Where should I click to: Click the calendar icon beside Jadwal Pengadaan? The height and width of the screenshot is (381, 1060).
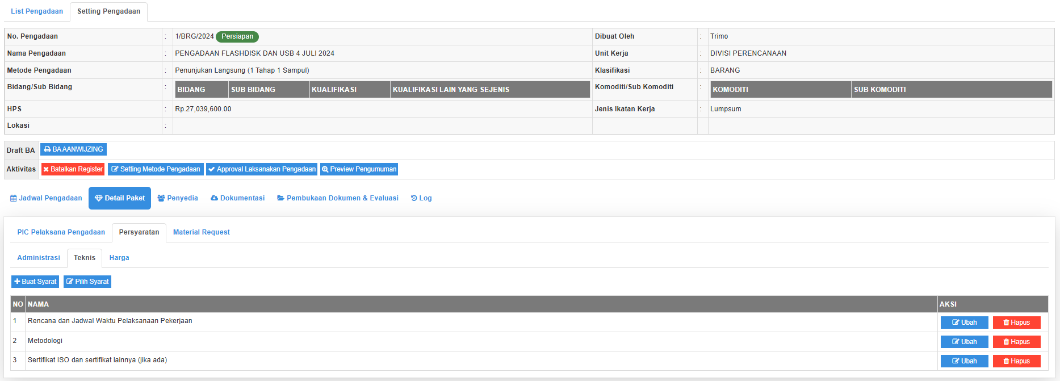tap(14, 198)
